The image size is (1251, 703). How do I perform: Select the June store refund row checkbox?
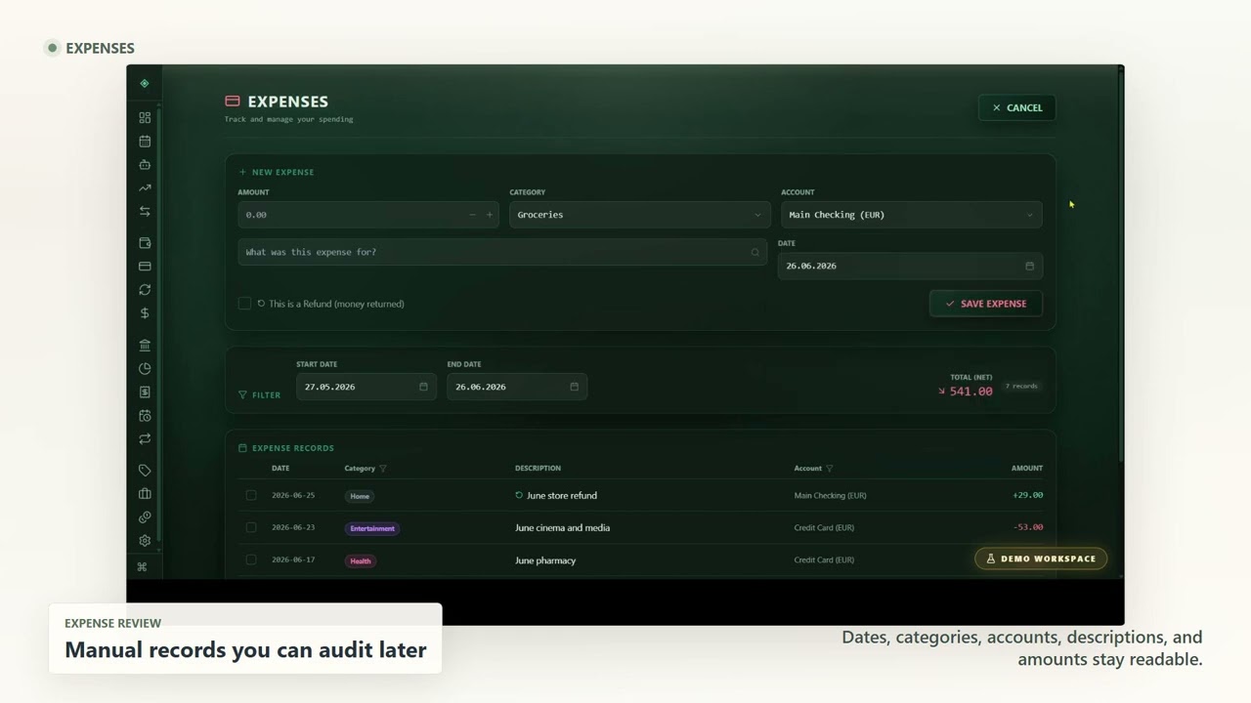coord(251,496)
